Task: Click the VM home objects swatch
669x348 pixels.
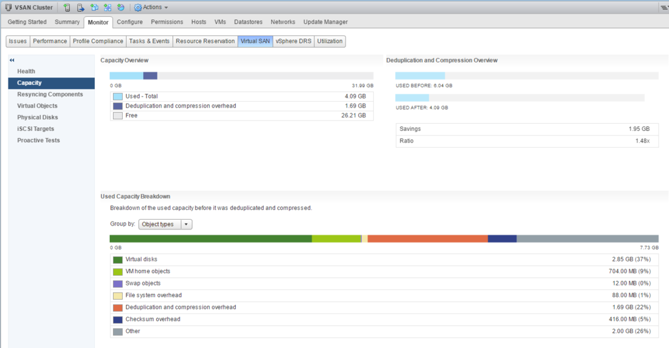Action: pyautogui.click(x=118, y=271)
